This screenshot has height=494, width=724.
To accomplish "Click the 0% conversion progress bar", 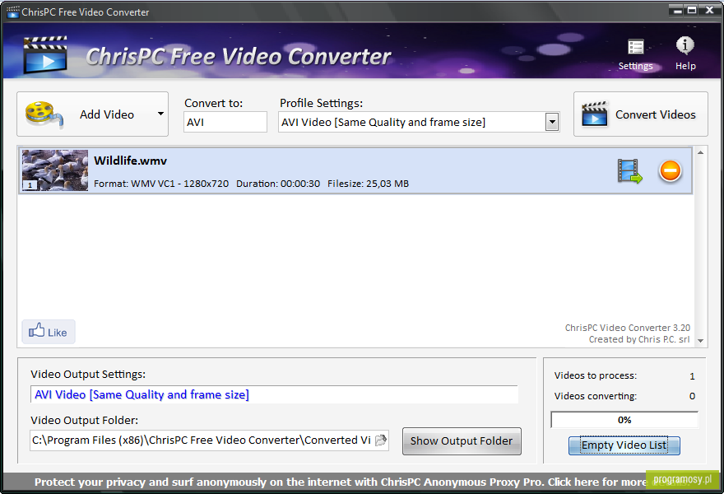I will (x=624, y=420).
